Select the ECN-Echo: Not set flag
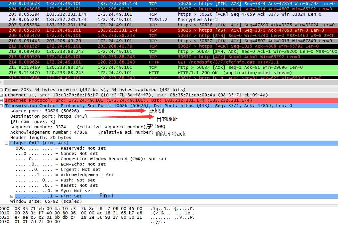 click(60, 164)
